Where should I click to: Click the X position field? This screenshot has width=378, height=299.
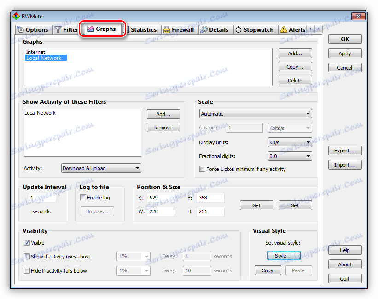tap(161, 198)
